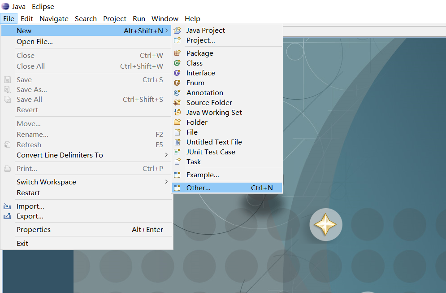The height and width of the screenshot is (293, 446).
Task: Open the Search menu
Action: pos(86,18)
